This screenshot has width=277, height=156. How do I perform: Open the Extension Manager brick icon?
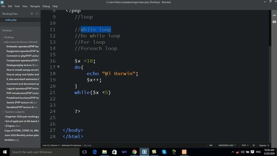point(274,22)
